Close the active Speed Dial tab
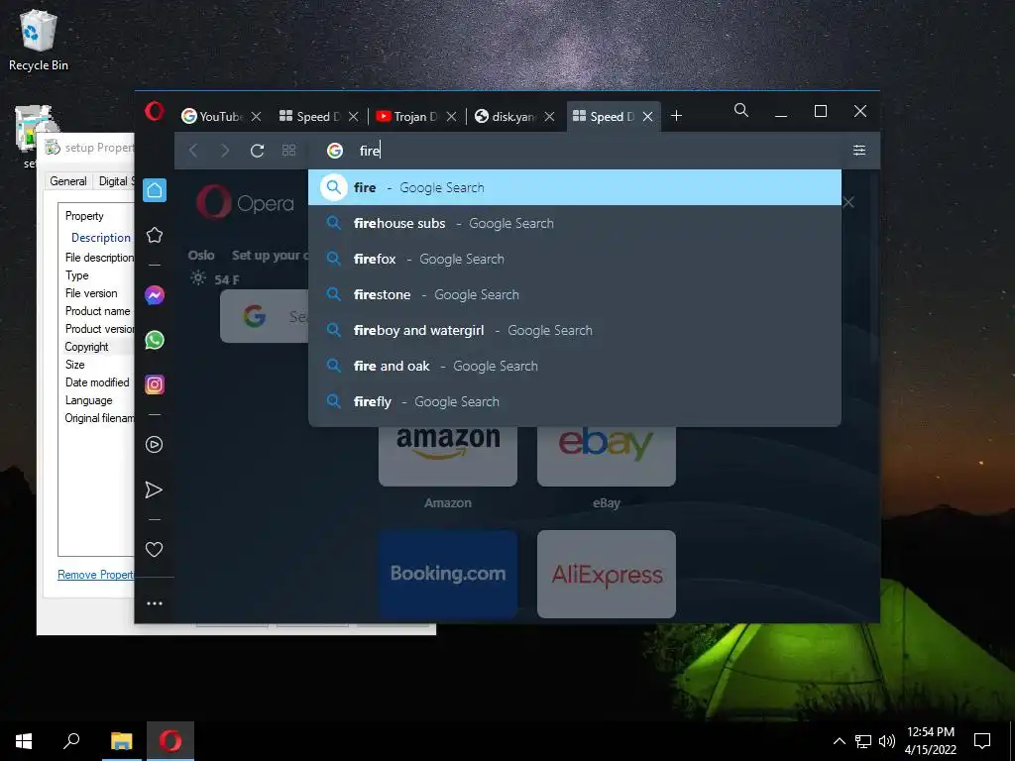This screenshot has width=1015, height=761. pos(647,117)
